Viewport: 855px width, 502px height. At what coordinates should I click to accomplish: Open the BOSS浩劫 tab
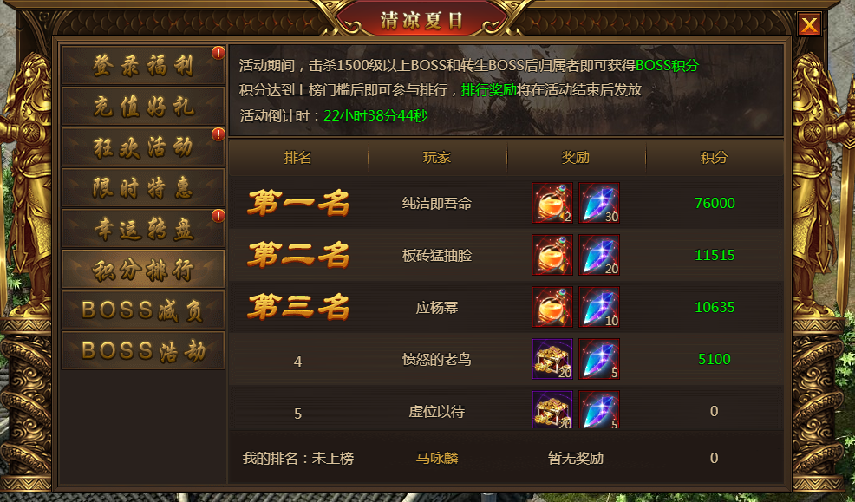143,350
